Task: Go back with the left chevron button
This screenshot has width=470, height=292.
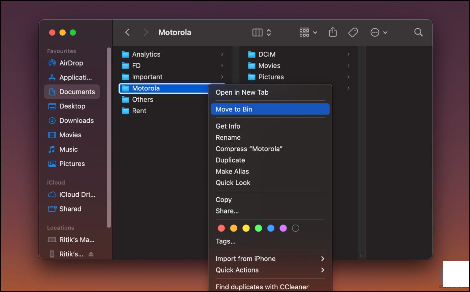Action: 127,32
